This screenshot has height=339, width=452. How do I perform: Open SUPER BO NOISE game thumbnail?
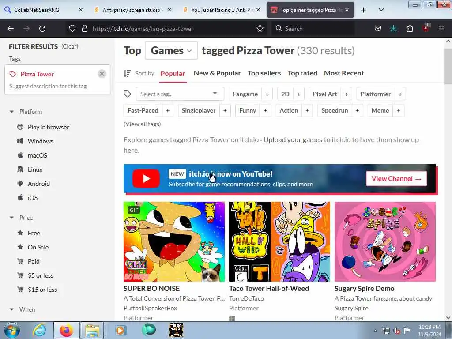174,241
